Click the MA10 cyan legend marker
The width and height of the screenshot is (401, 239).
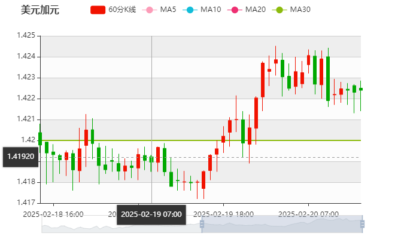pos(189,10)
